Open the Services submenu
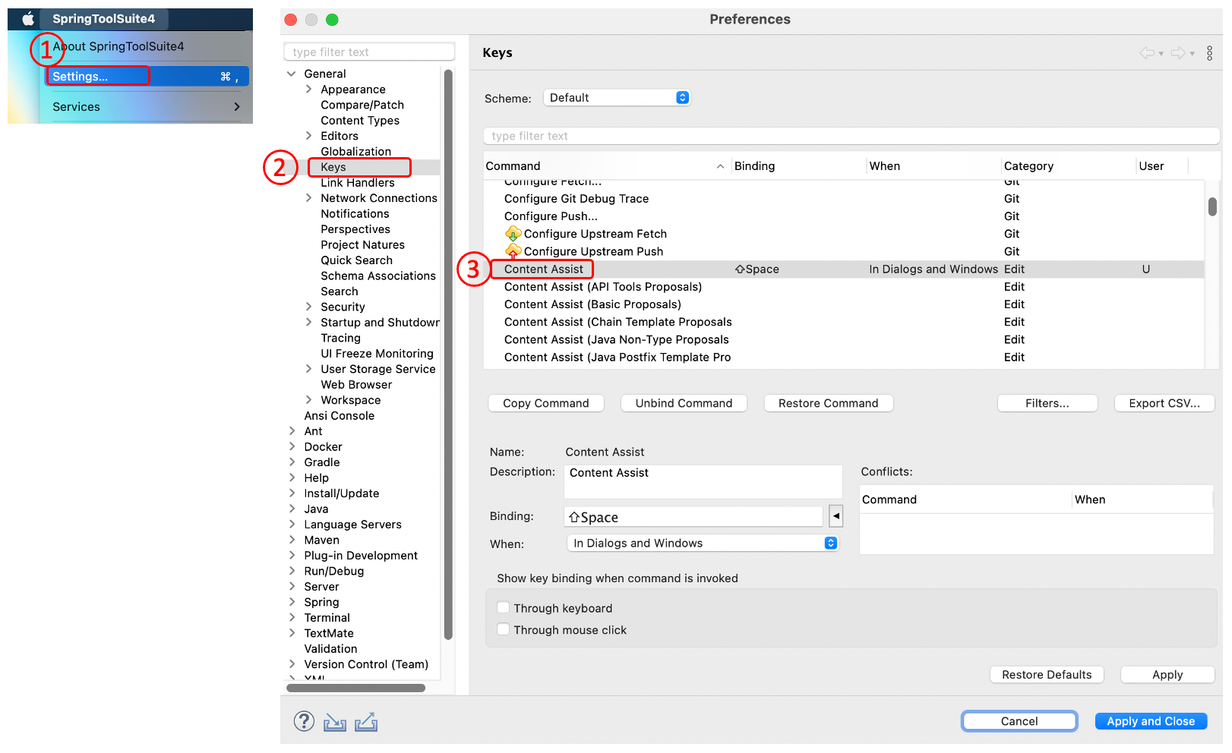1232x753 pixels. pyautogui.click(x=147, y=107)
